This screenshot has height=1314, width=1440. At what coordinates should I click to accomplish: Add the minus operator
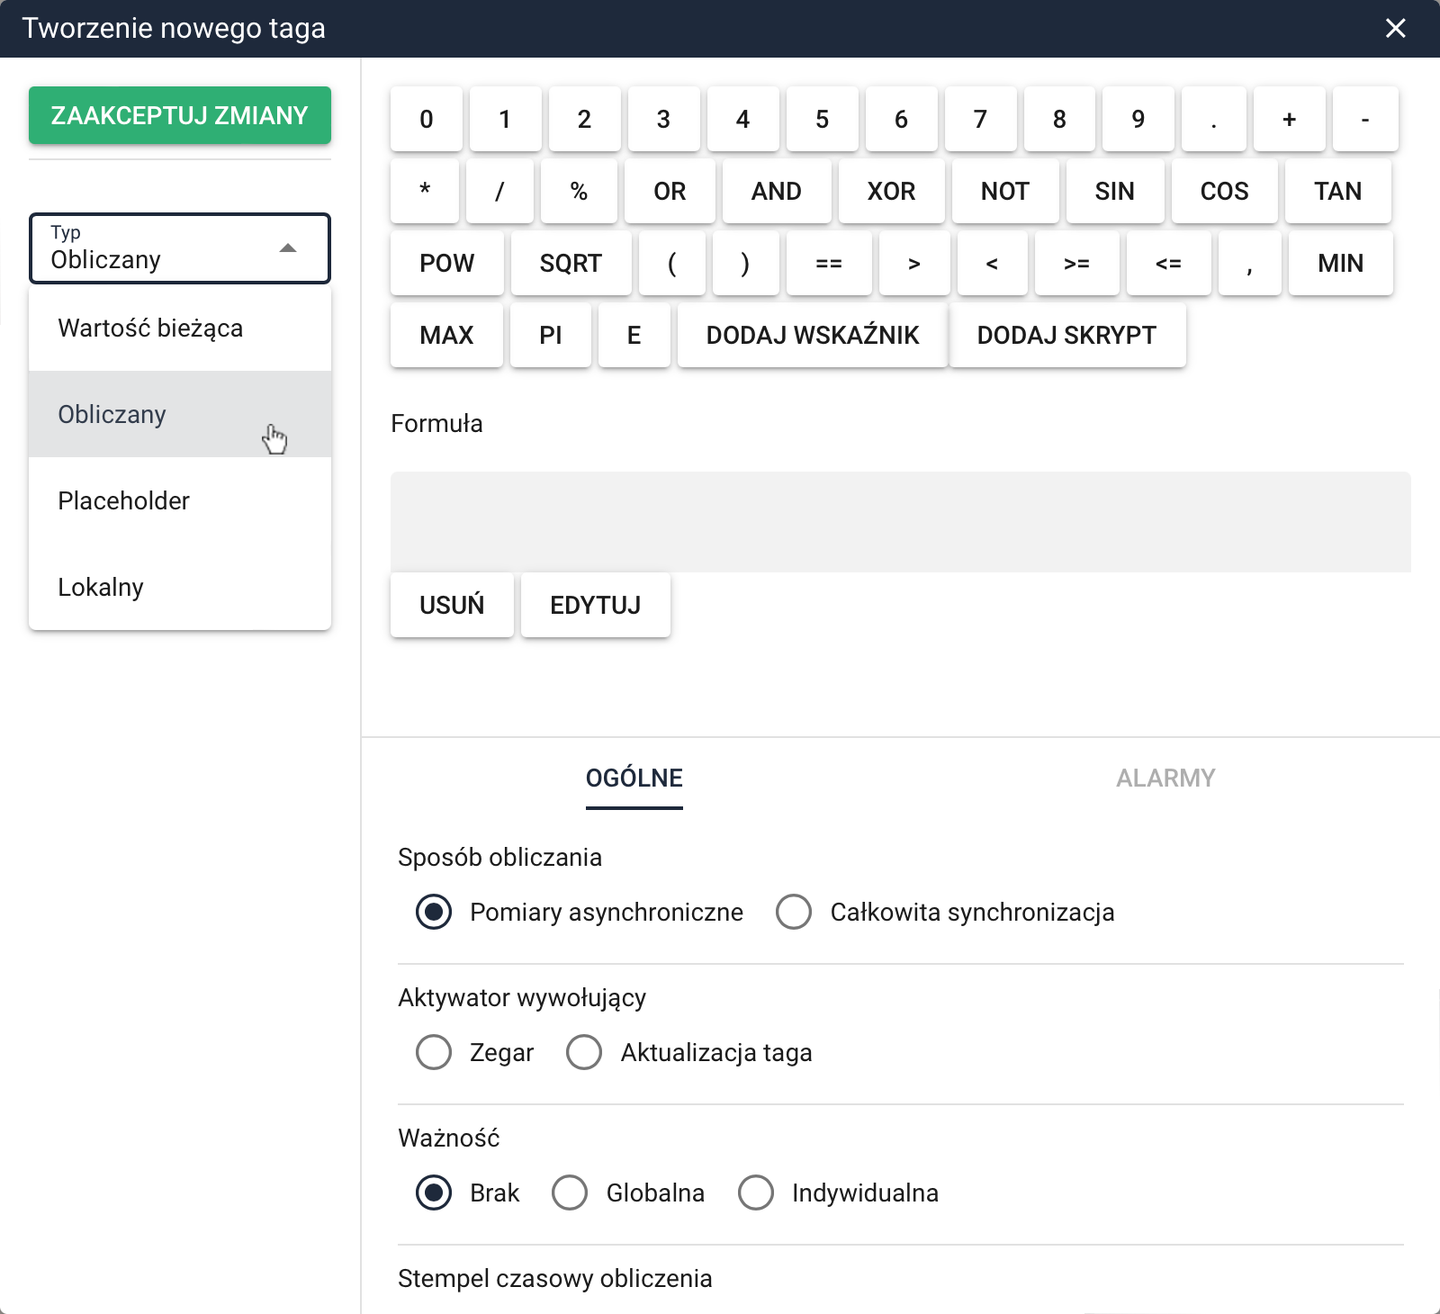(x=1365, y=119)
